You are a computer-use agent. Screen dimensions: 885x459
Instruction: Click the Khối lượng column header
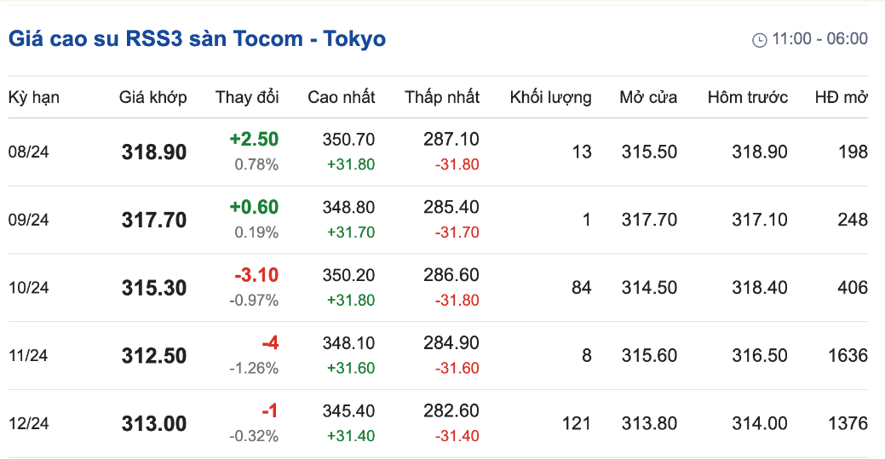pos(551,97)
